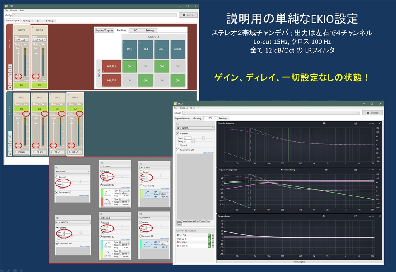Move input right with INPUTS arrow icon
Screen dimensions: 396x272
click(10, 87)
